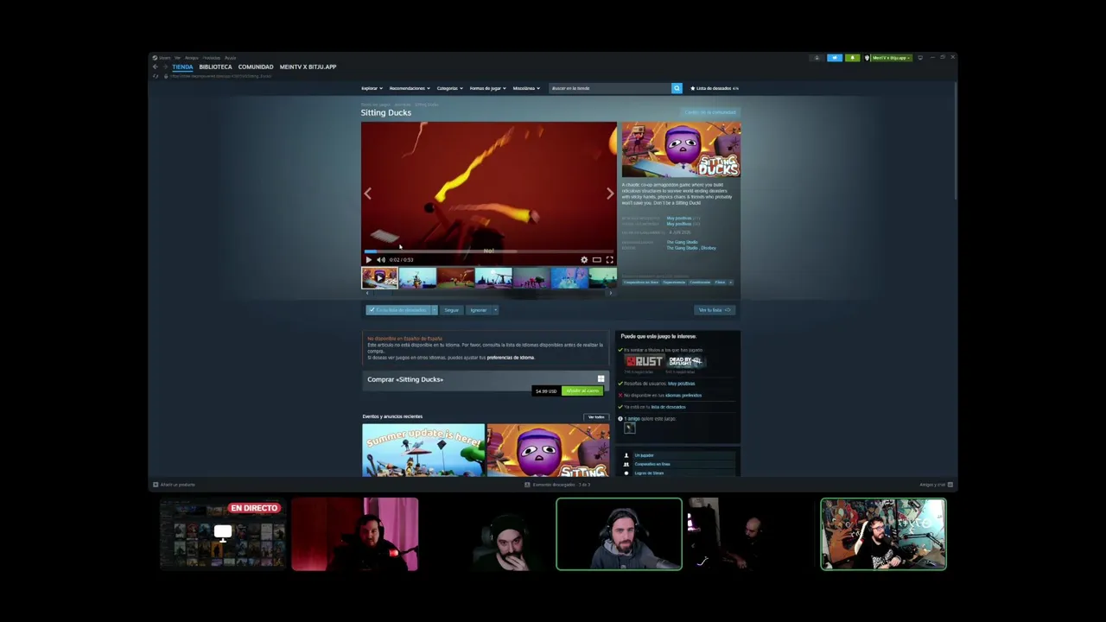Toggle the wishlist checkbox button
The image size is (1106, 622).
tap(397, 310)
